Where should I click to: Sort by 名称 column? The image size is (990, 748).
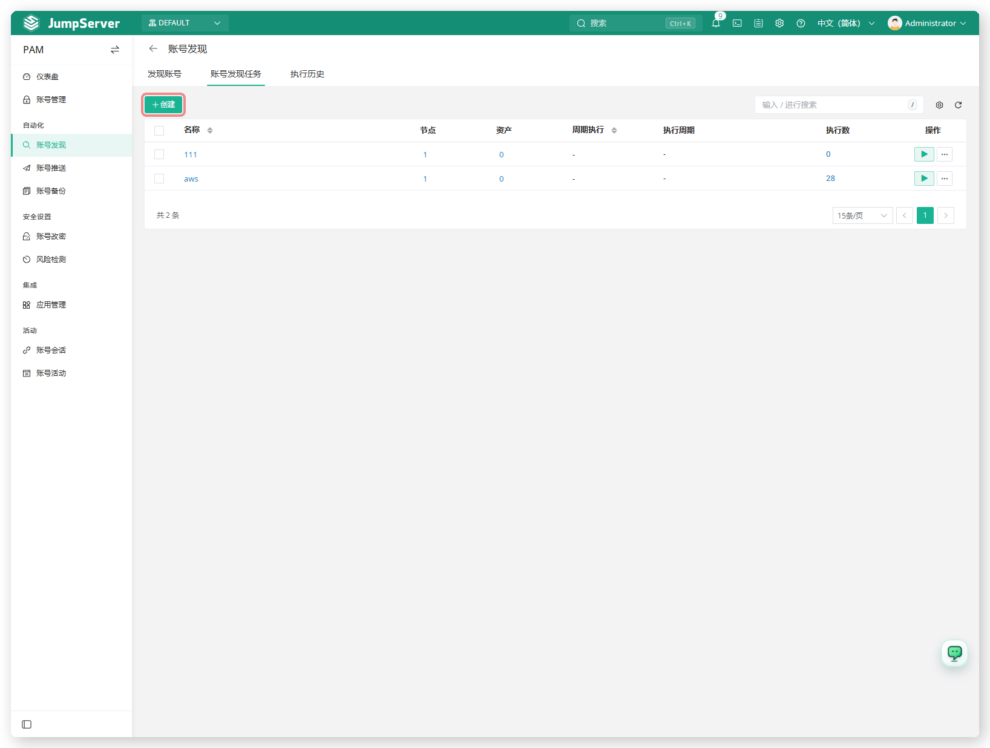tap(210, 130)
